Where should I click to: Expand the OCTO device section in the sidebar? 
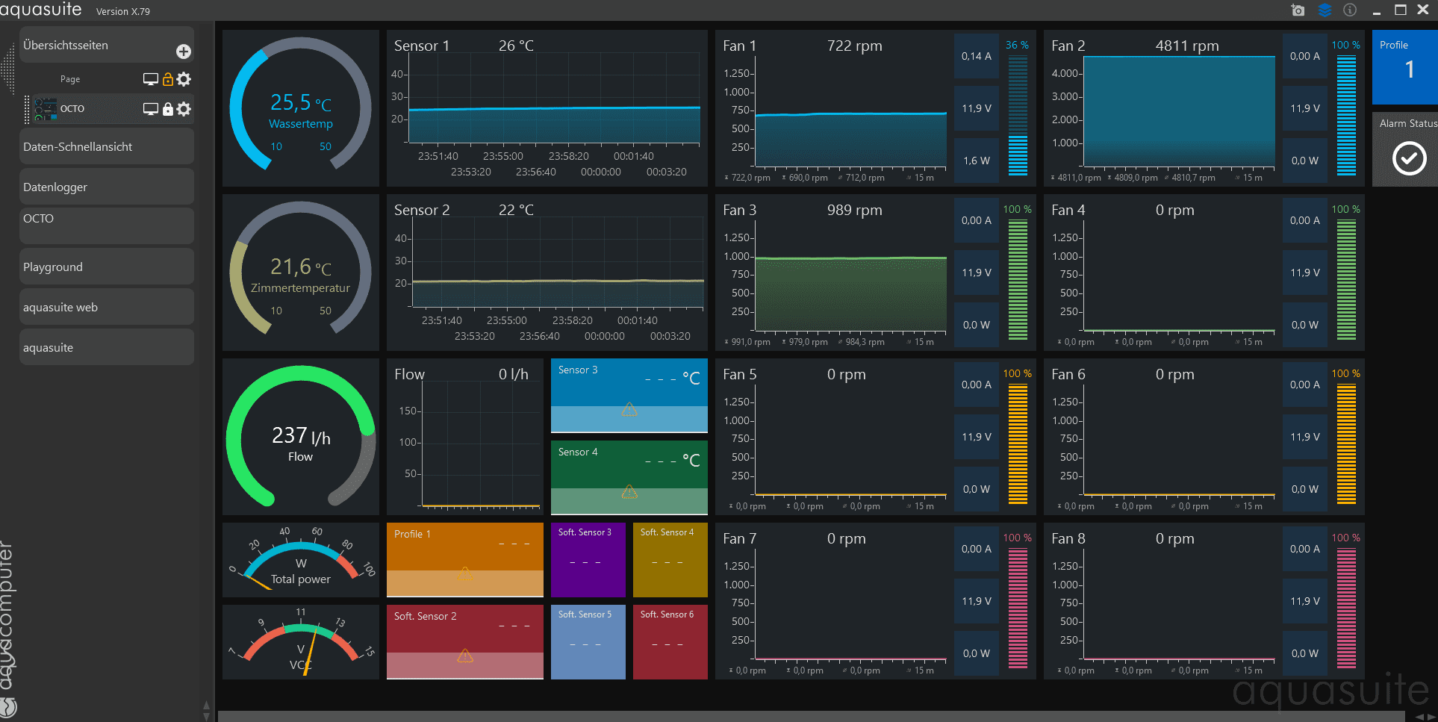tap(107, 225)
